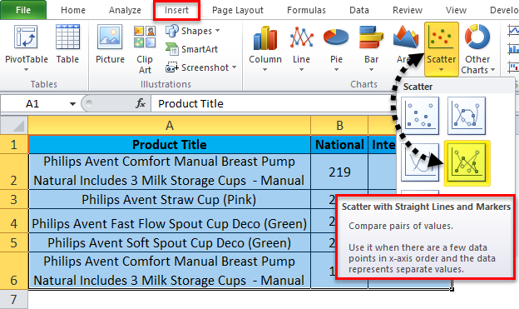
Task: Select row 3 header
Action: coord(14,200)
